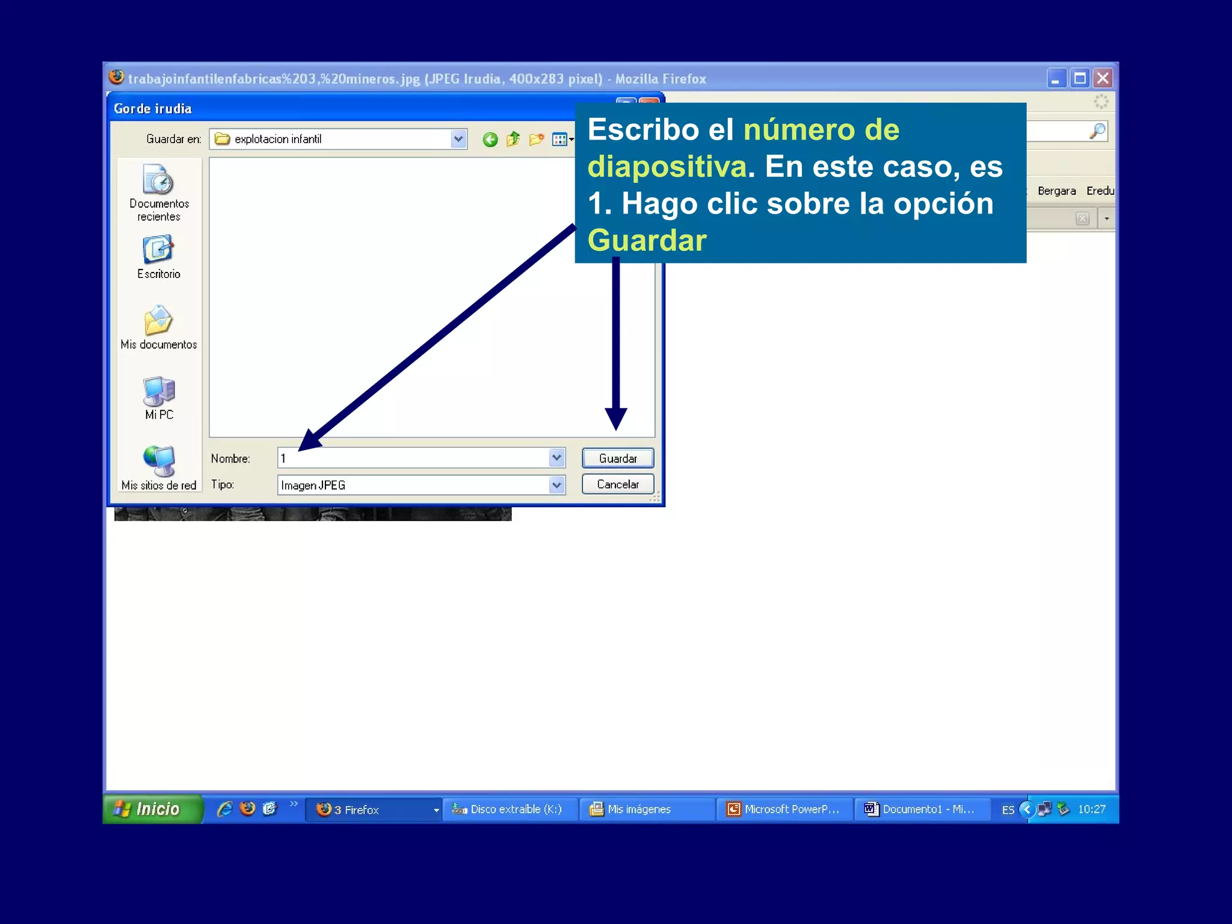Expand hidden tray icons arrow

[1027, 810]
